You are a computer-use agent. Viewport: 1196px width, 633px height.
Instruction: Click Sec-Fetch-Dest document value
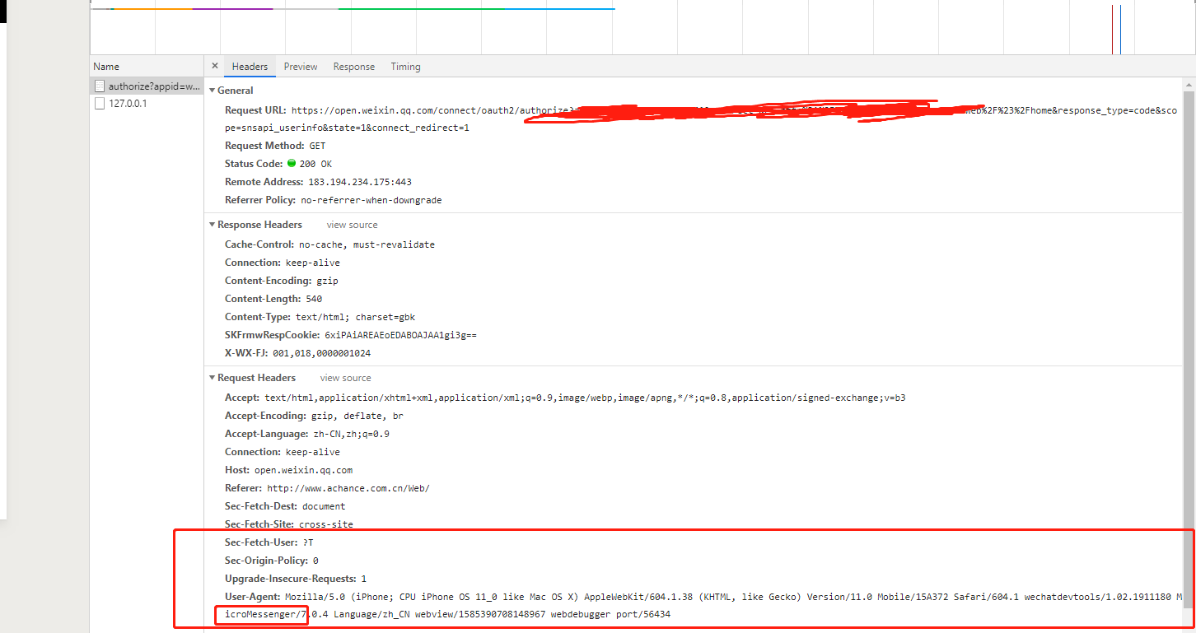point(324,506)
